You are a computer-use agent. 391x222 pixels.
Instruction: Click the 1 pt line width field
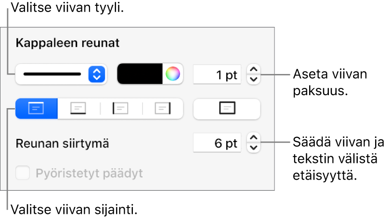click(x=217, y=74)
